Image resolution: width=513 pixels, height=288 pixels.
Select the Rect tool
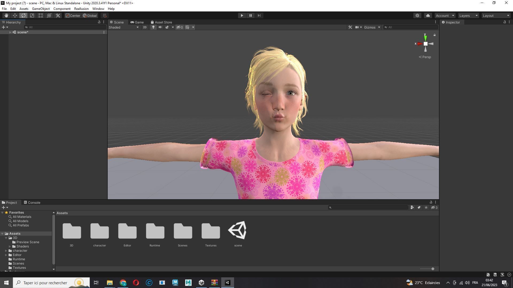click(40, 15)
